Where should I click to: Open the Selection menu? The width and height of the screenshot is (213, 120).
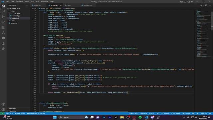tap(20, 2)
